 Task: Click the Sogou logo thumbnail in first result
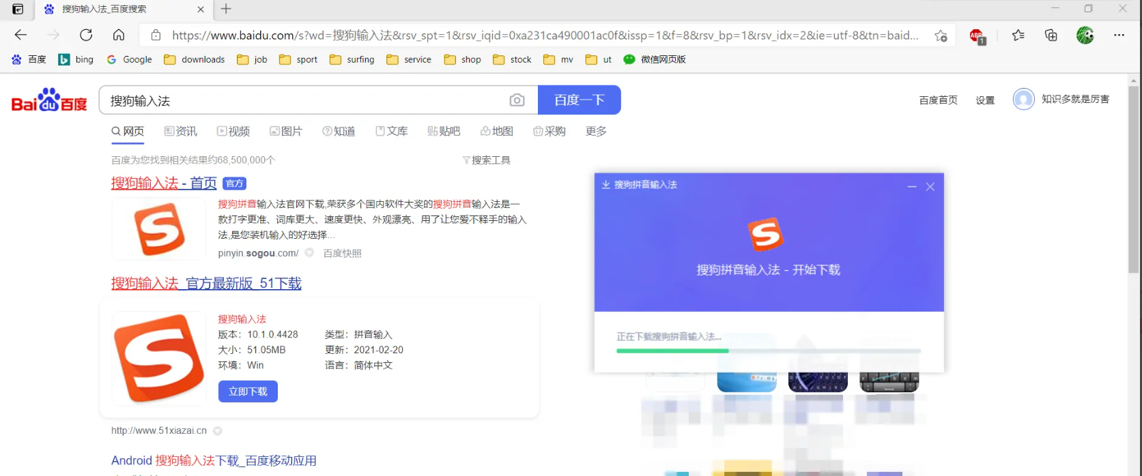click(159, 229)
